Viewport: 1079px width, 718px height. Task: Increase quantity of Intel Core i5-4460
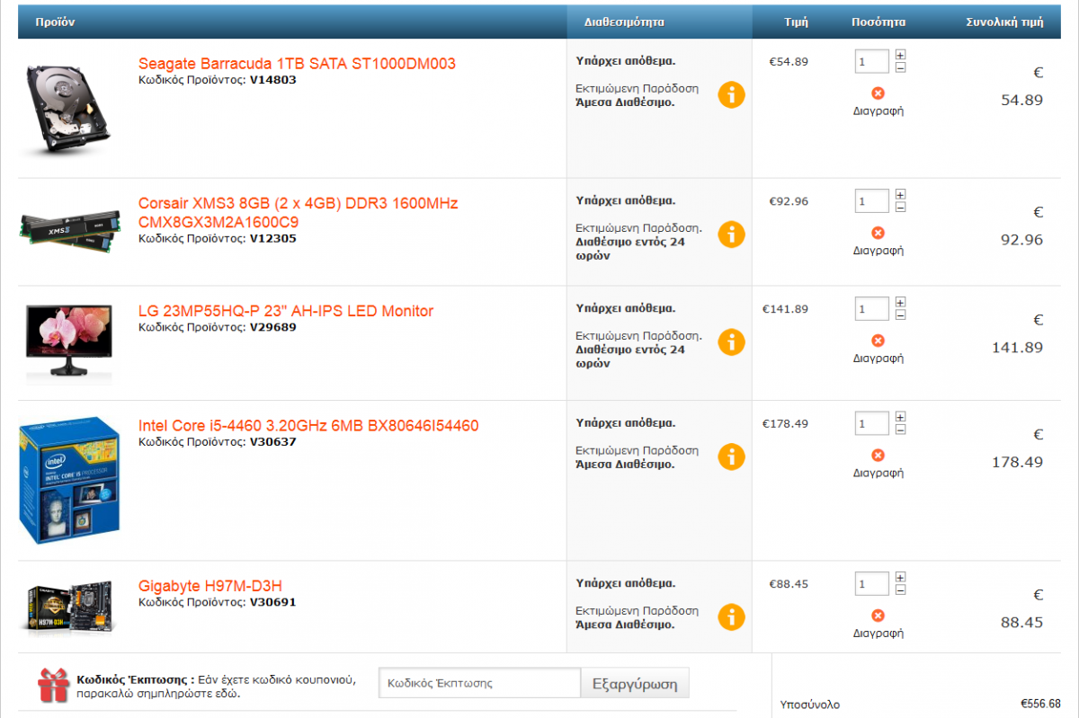900,417
